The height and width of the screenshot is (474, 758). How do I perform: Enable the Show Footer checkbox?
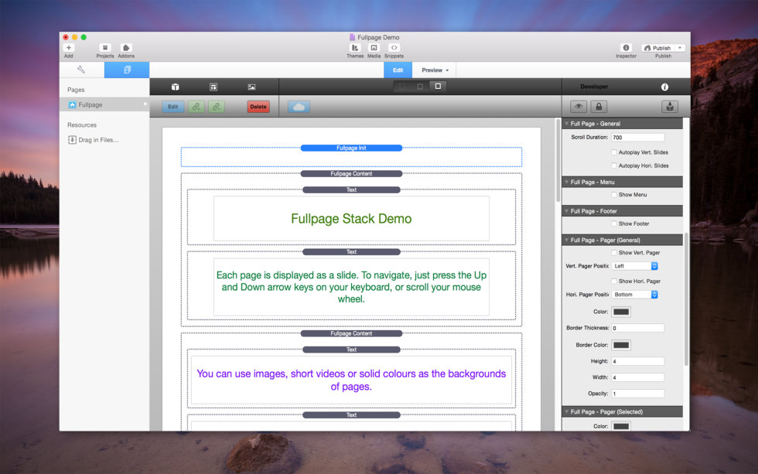tap(613, 223)
